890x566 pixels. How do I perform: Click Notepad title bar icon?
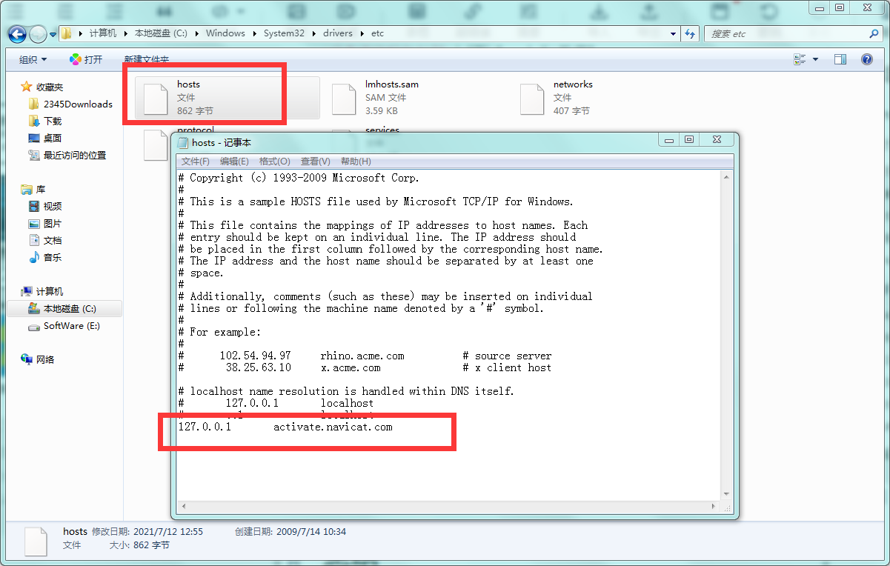(183, 142)
